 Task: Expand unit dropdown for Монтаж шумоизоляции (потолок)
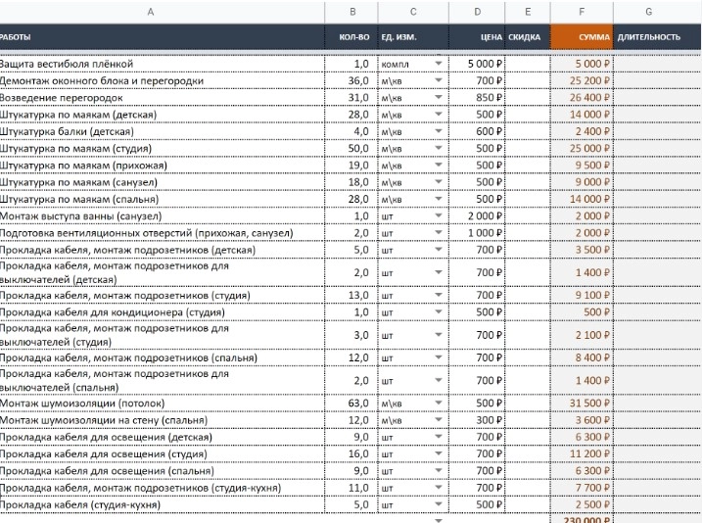(x=439, y=403)
